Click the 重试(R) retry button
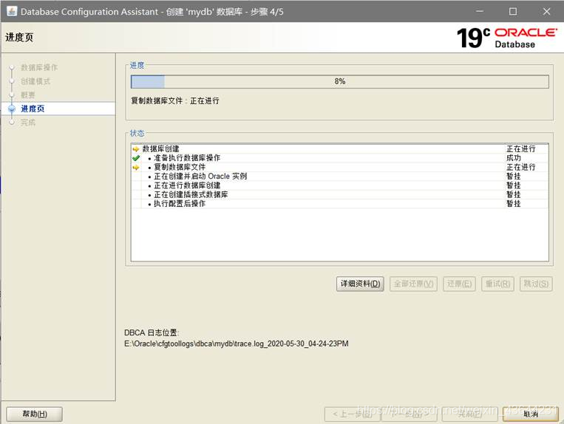564x424 pixels. tap(497, 284)
